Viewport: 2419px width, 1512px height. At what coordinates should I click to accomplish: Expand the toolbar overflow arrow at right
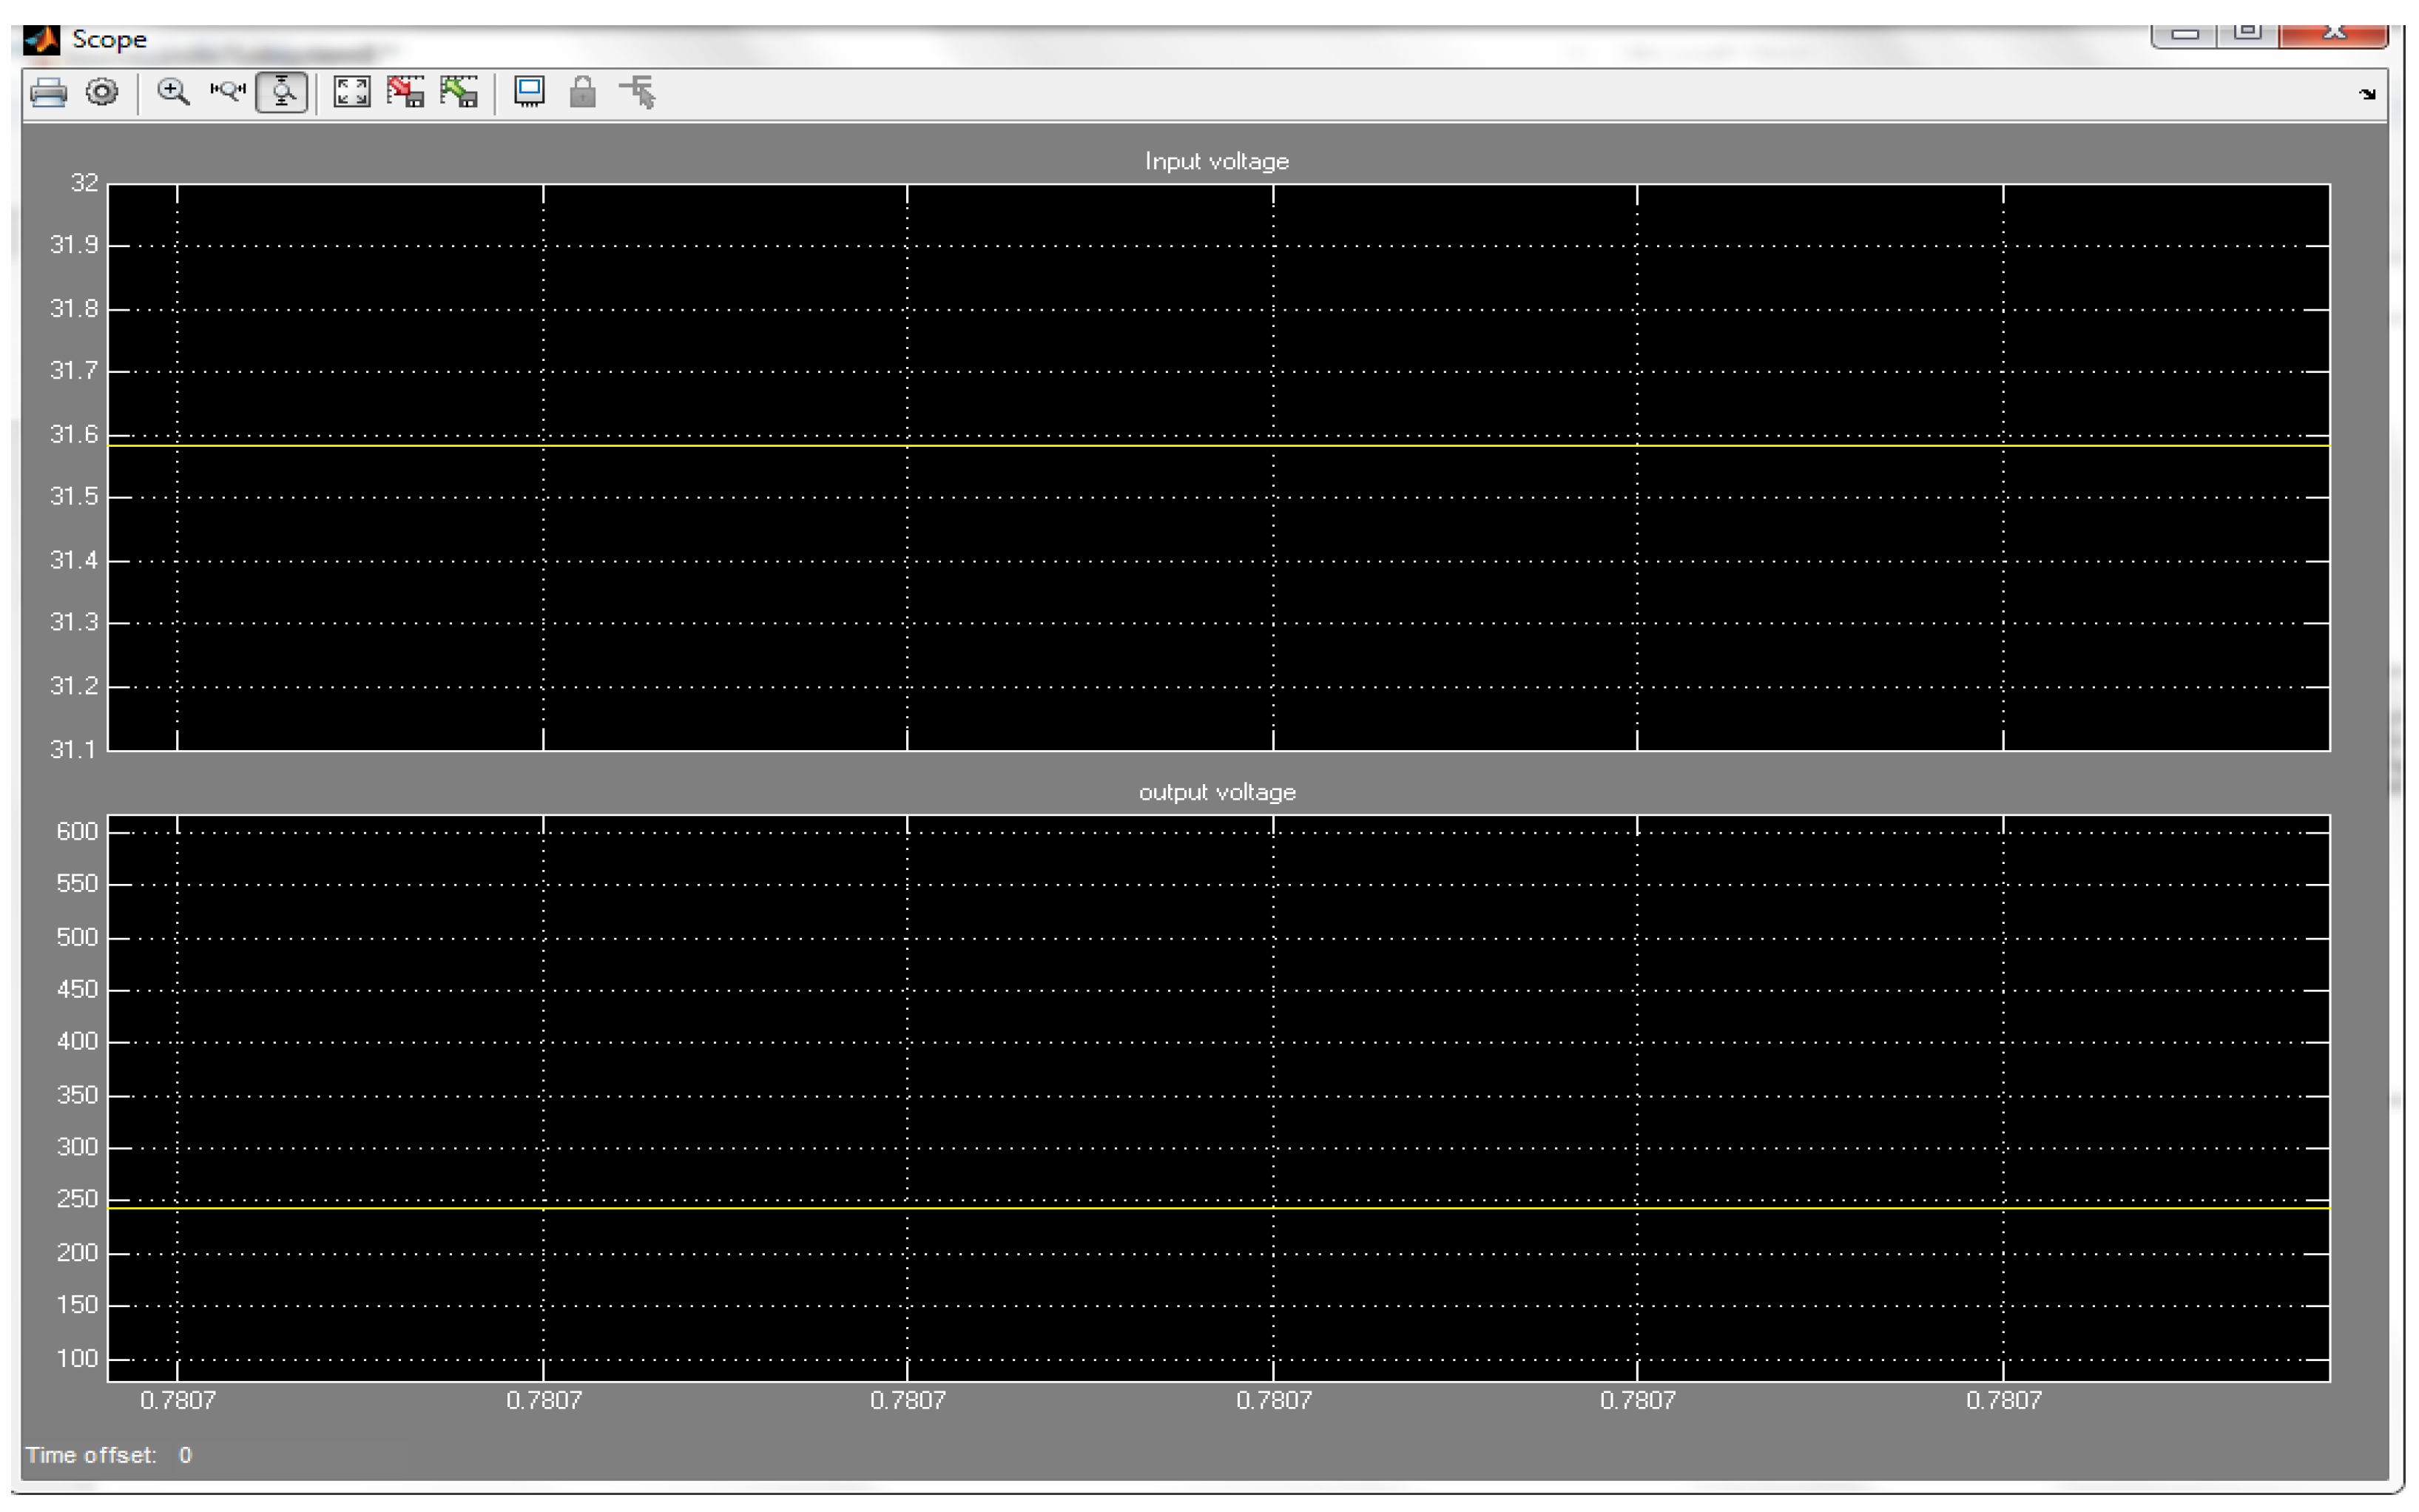pyautogui.click(x=2366, y=95)
